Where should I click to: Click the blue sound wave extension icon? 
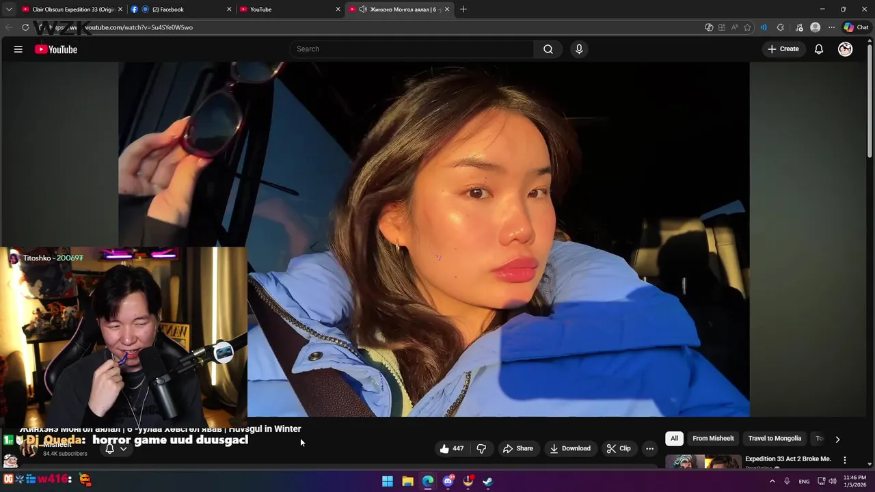(x=764, y=27)
